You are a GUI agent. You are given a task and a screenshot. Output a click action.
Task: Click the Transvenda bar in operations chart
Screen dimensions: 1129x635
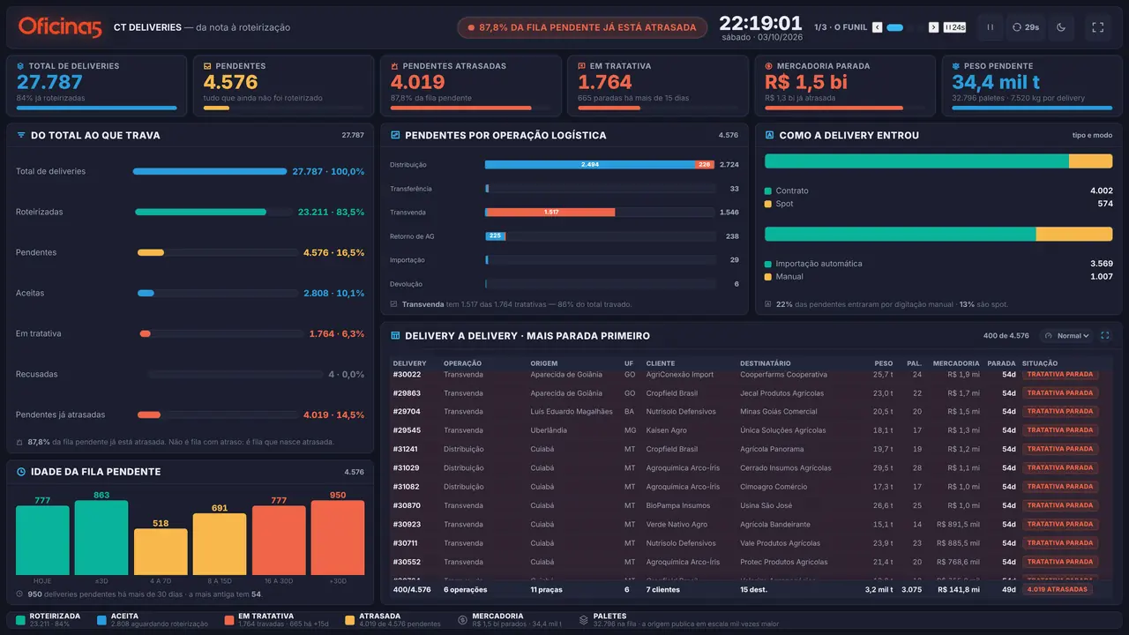[550, 213]
